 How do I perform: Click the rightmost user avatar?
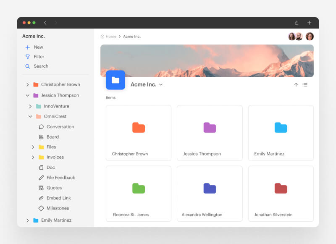pyautogui.click(x=310, y=37)
